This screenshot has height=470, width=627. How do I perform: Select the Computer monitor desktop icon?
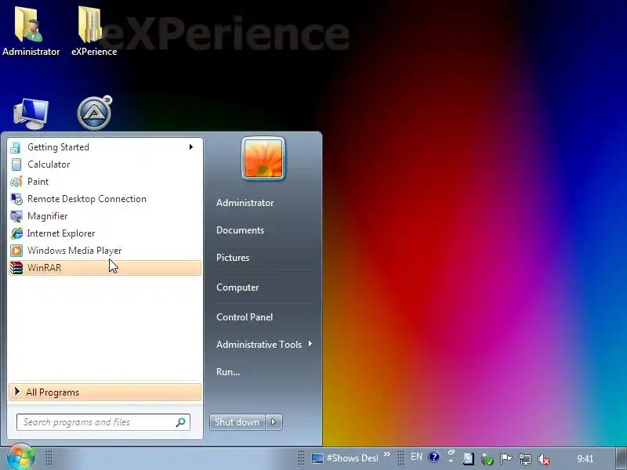pyautogui.click(x=31, y=114)
